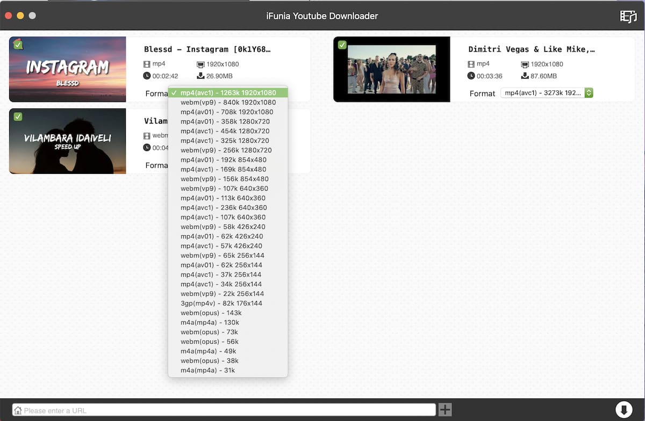Click the download arrow button at bottom right
The image size is (645, 421).
click(x=623, y=410)
